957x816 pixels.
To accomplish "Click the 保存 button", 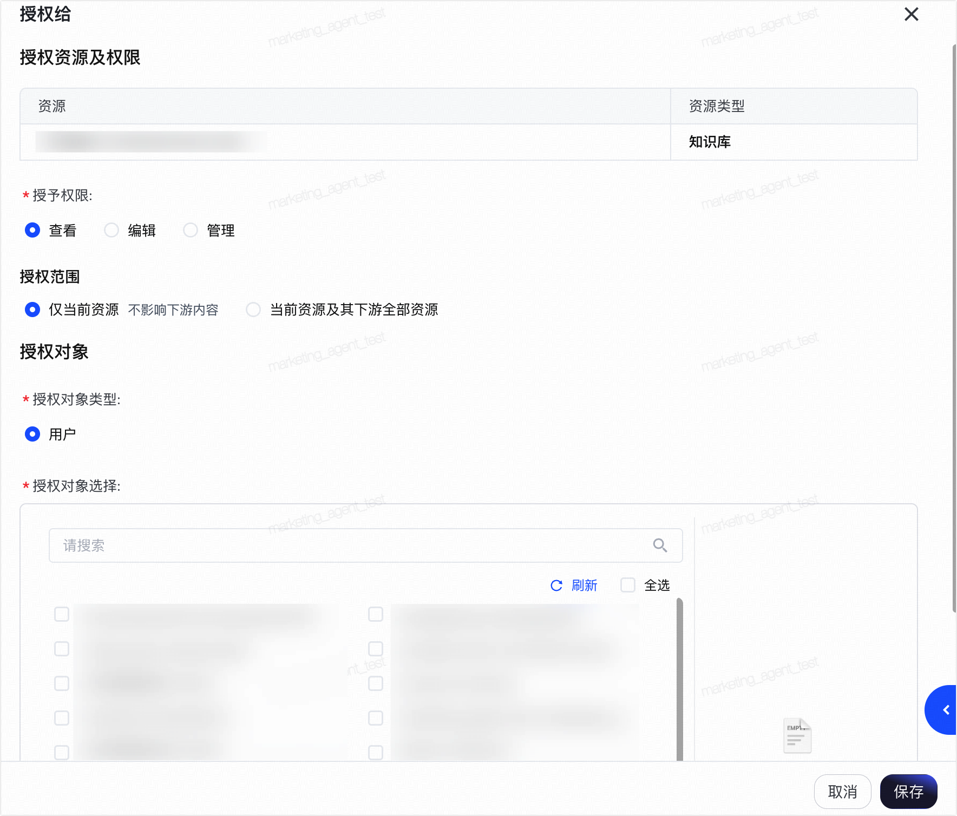I will click(909, 792).
